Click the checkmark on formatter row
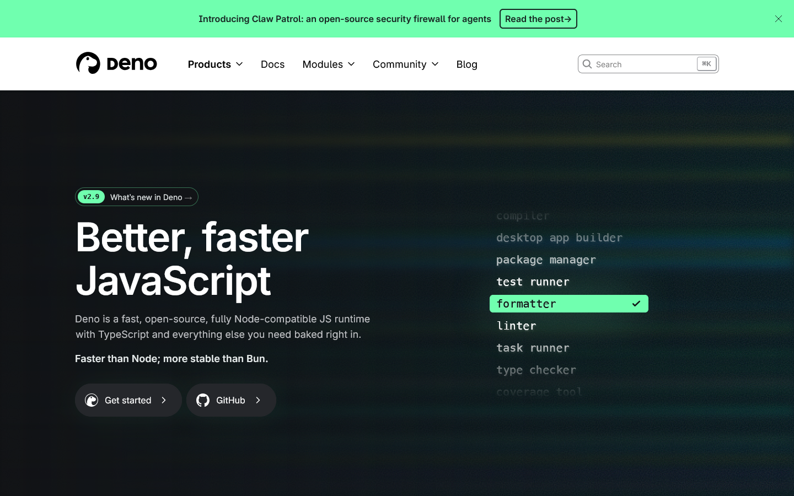The height and width of the screenshot is (496, 794). [x=636, y=304]
